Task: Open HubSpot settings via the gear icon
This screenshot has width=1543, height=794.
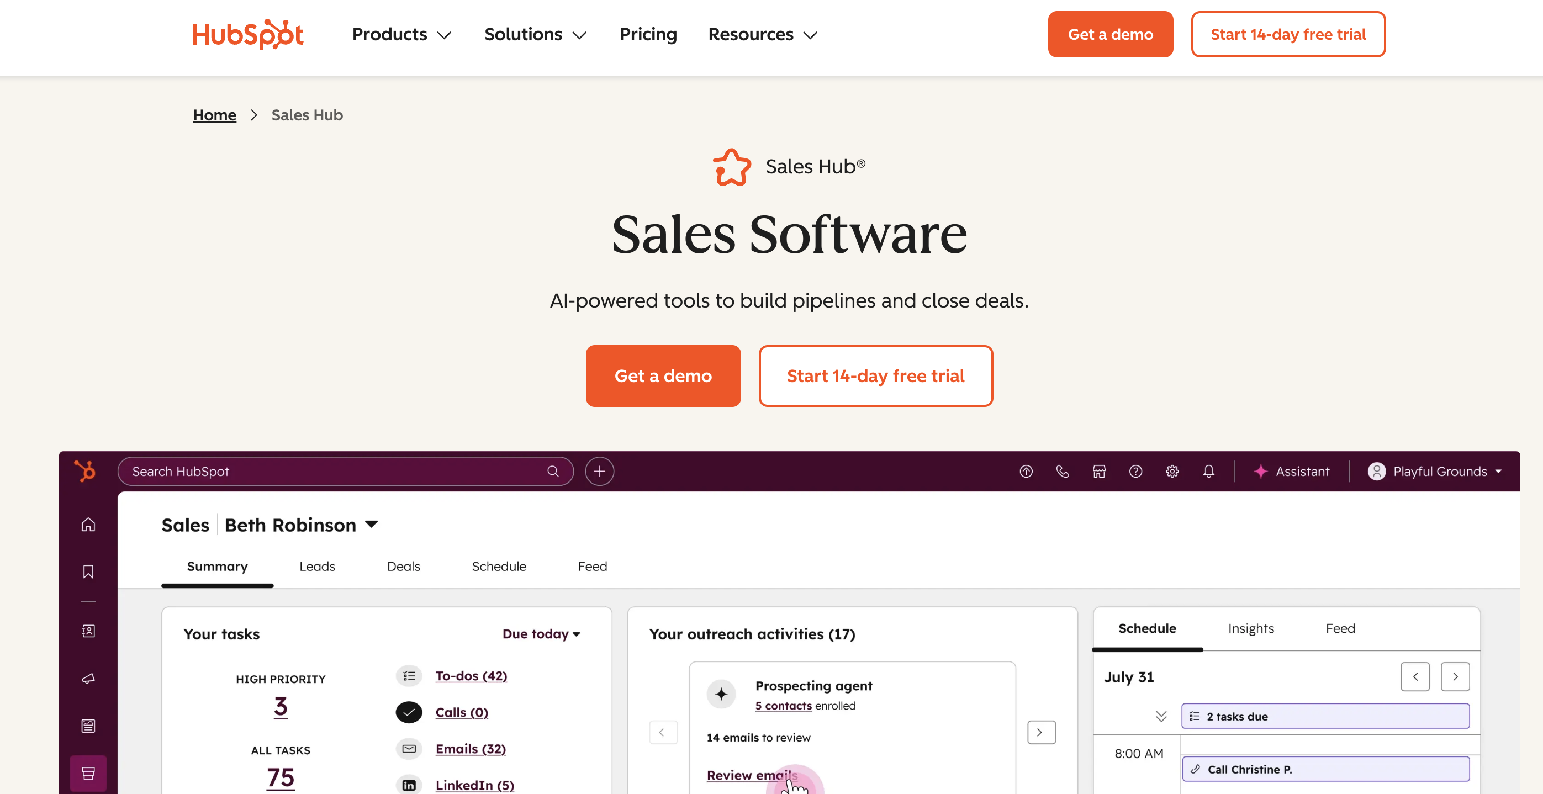Action: [1173, 471]
